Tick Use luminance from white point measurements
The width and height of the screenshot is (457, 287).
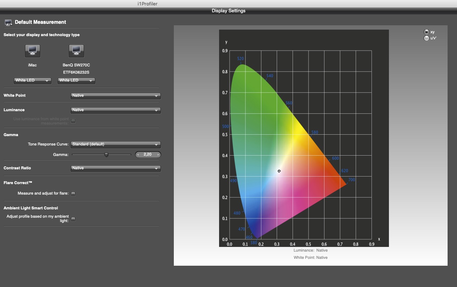(73, 121)
